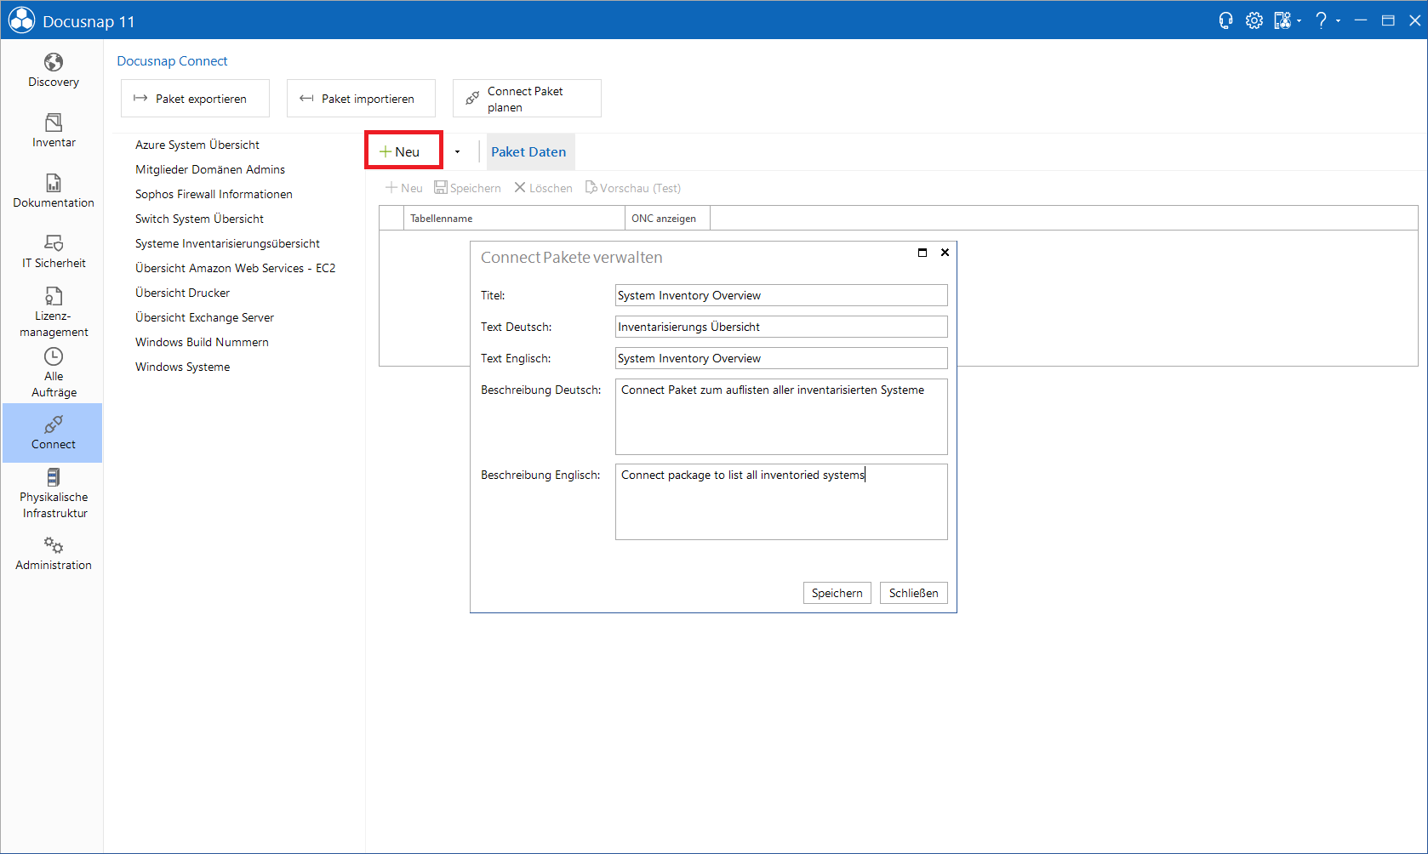Click the Beschreibung Englisch text area
The width and height of the screenshot is (1428, 854).
(x=781, y=502)
